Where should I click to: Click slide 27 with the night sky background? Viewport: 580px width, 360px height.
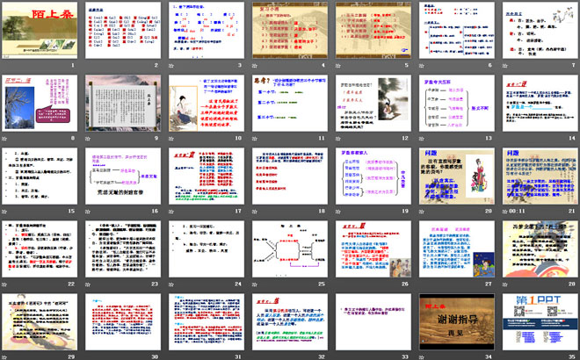coord(454,247)
